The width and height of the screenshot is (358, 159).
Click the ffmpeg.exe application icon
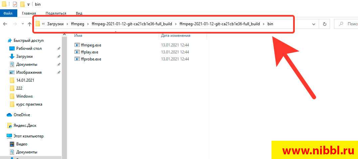click(77, 45)
